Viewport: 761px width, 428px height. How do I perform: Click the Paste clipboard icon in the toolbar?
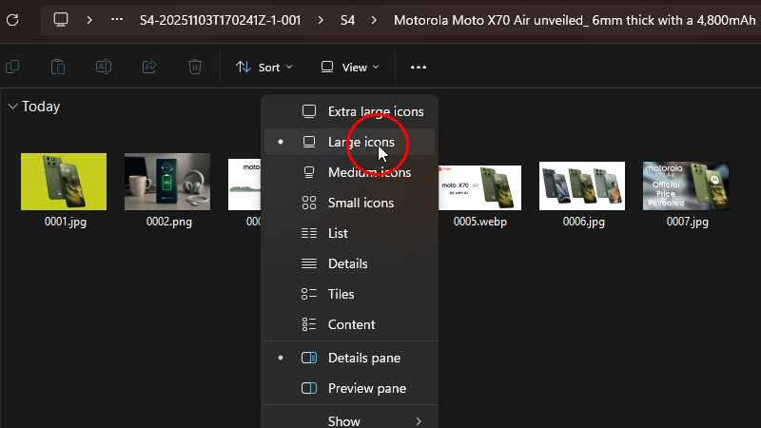pyautogui.click(x=58, y=67)
